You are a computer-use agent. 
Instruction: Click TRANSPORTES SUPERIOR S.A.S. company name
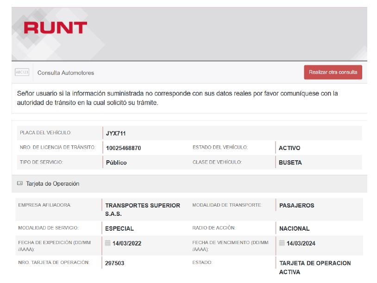[143, 210]
